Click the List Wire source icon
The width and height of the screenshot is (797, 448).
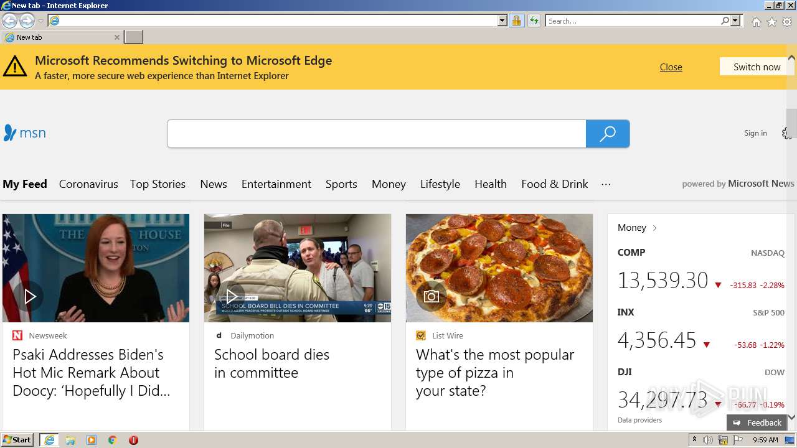pos(421,335)
